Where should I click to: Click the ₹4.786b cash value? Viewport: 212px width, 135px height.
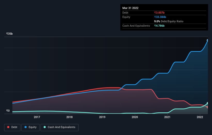pos(159,26)
